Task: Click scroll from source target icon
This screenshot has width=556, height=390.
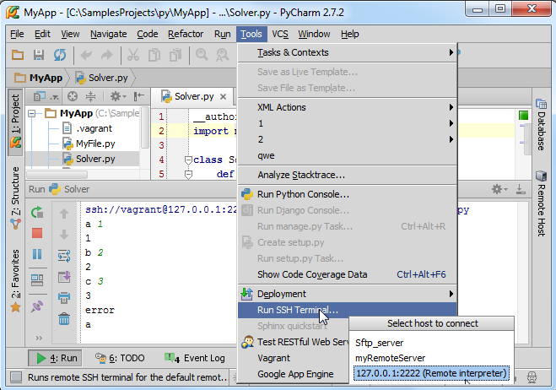Action: coord(73,96)
